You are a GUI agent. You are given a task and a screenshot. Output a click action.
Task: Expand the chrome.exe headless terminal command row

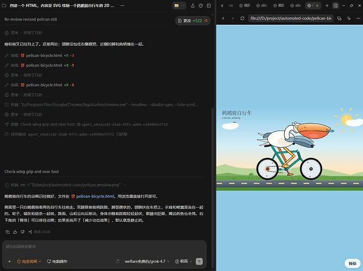[102, 105]
